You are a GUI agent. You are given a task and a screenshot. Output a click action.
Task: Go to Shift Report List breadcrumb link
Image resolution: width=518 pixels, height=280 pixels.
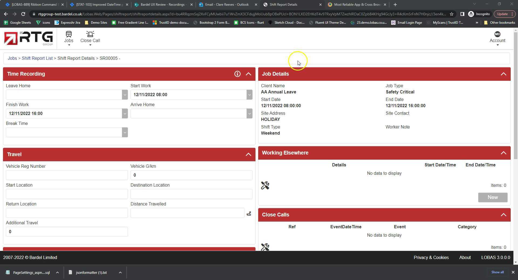click(37, 58)
